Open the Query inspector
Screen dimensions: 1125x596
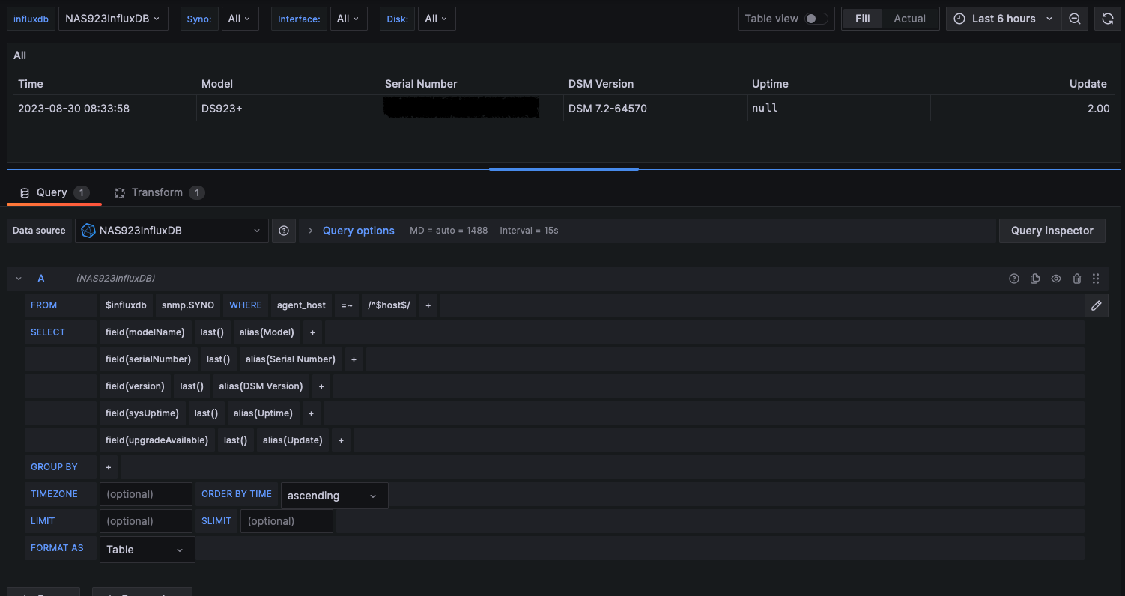[1052, 231]
